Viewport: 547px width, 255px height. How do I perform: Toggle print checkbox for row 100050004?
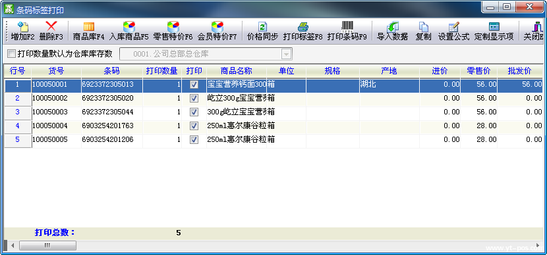194,126
